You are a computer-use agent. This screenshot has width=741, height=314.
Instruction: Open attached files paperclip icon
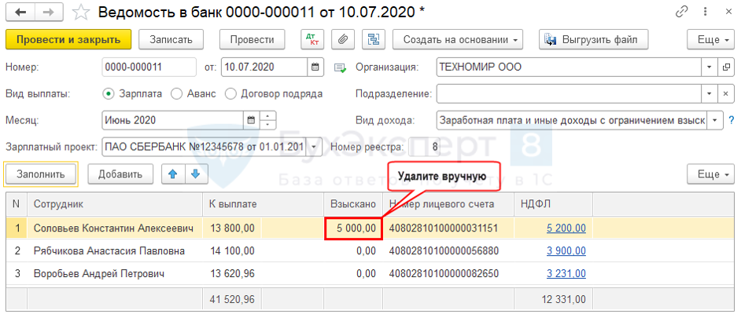[343, 39]
